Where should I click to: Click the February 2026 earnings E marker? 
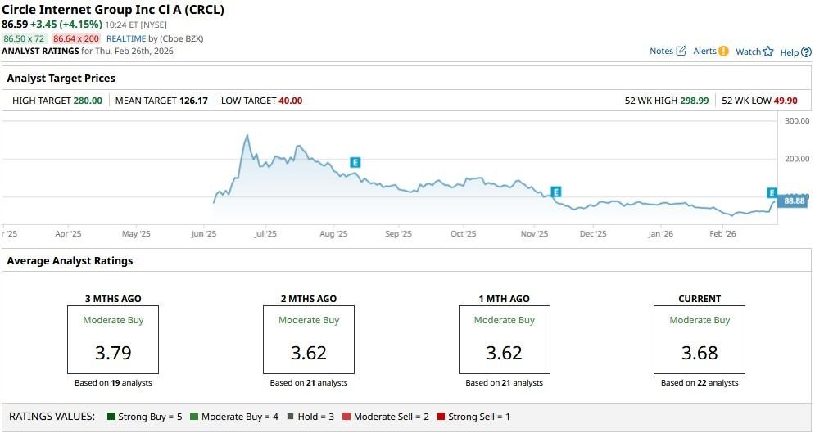772,193
